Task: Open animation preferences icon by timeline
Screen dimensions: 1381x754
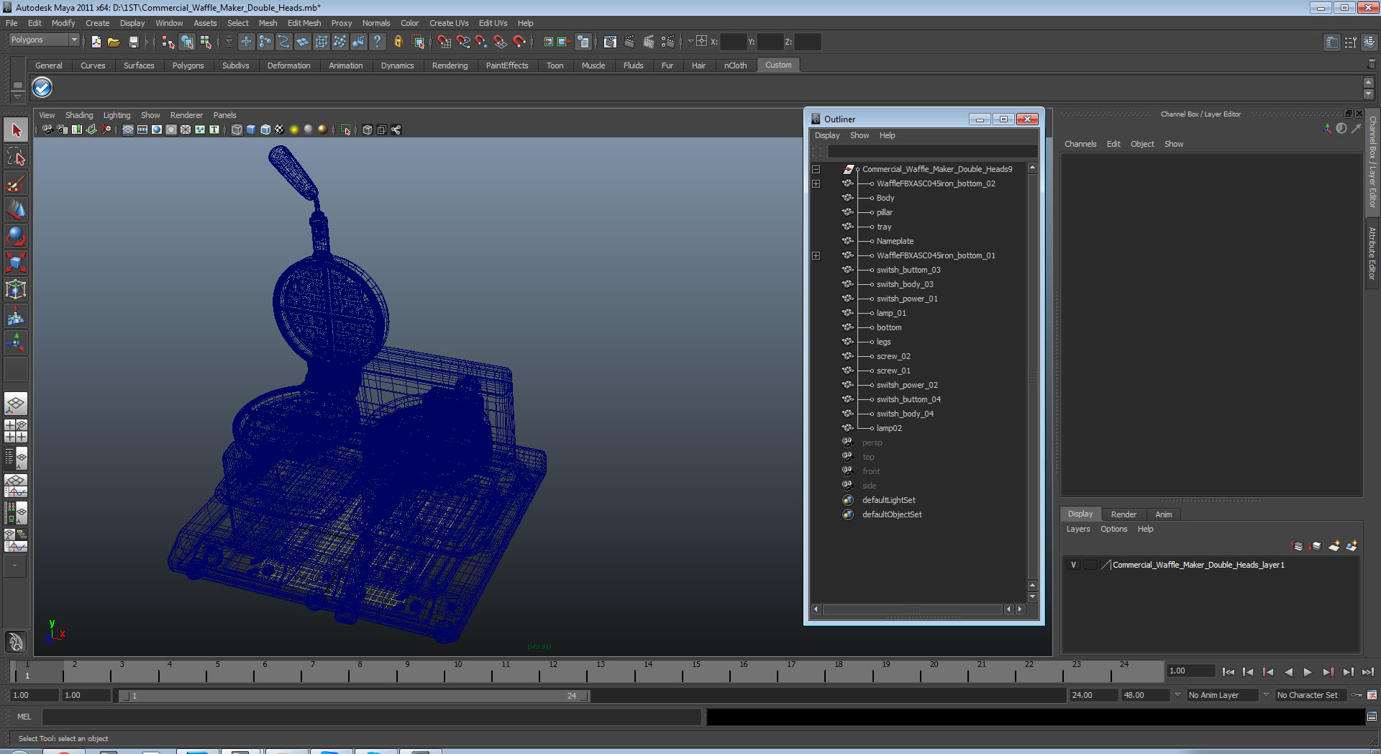Action: pos(1372,695)
